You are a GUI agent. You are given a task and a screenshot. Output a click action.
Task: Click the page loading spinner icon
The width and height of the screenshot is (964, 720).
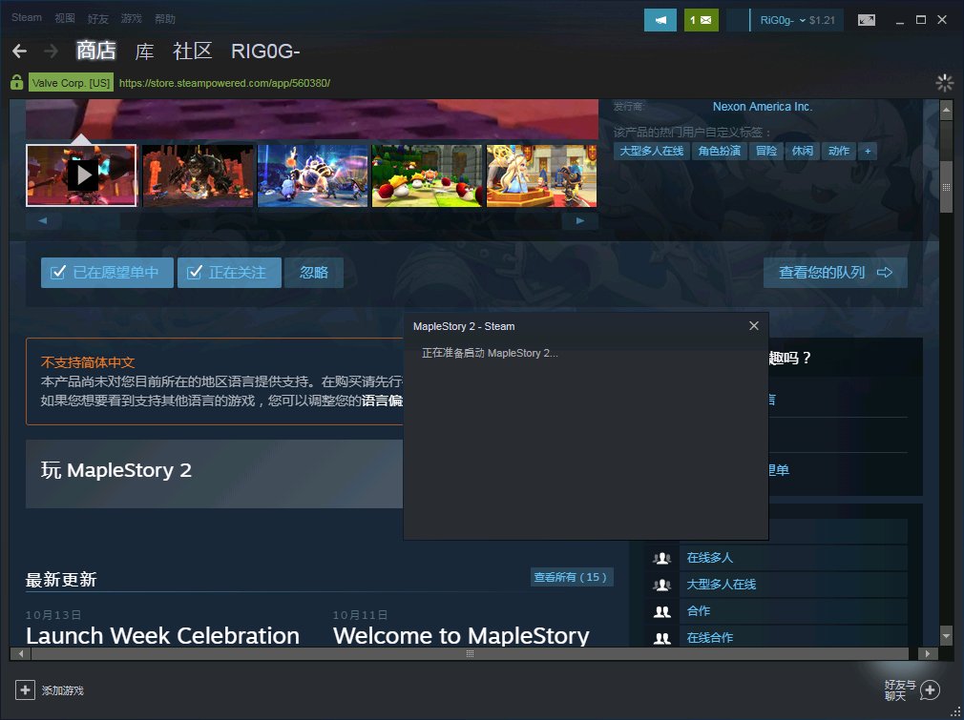944,83
